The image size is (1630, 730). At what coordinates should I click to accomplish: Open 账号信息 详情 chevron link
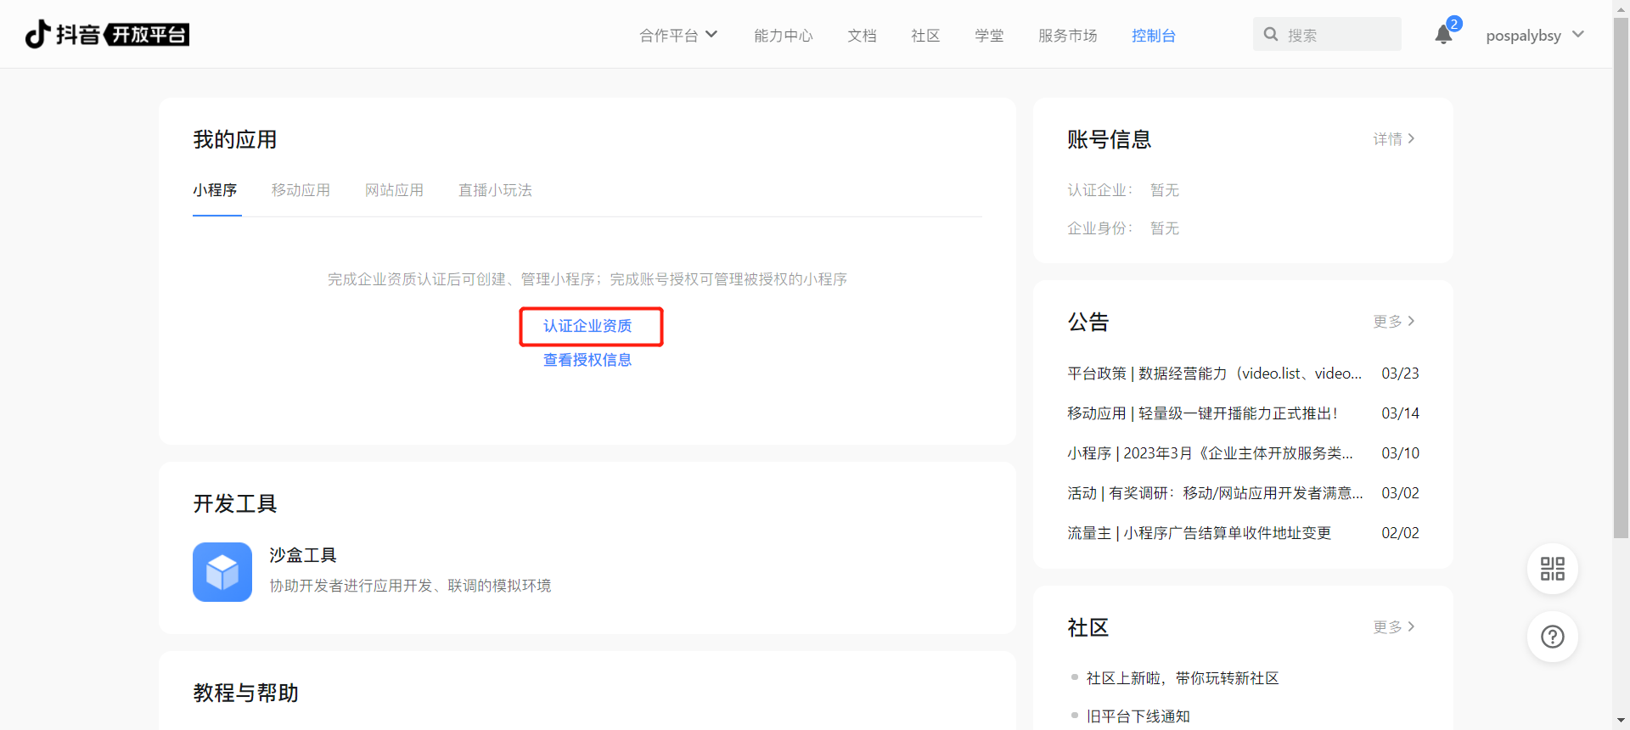(x=1393, y=139)
